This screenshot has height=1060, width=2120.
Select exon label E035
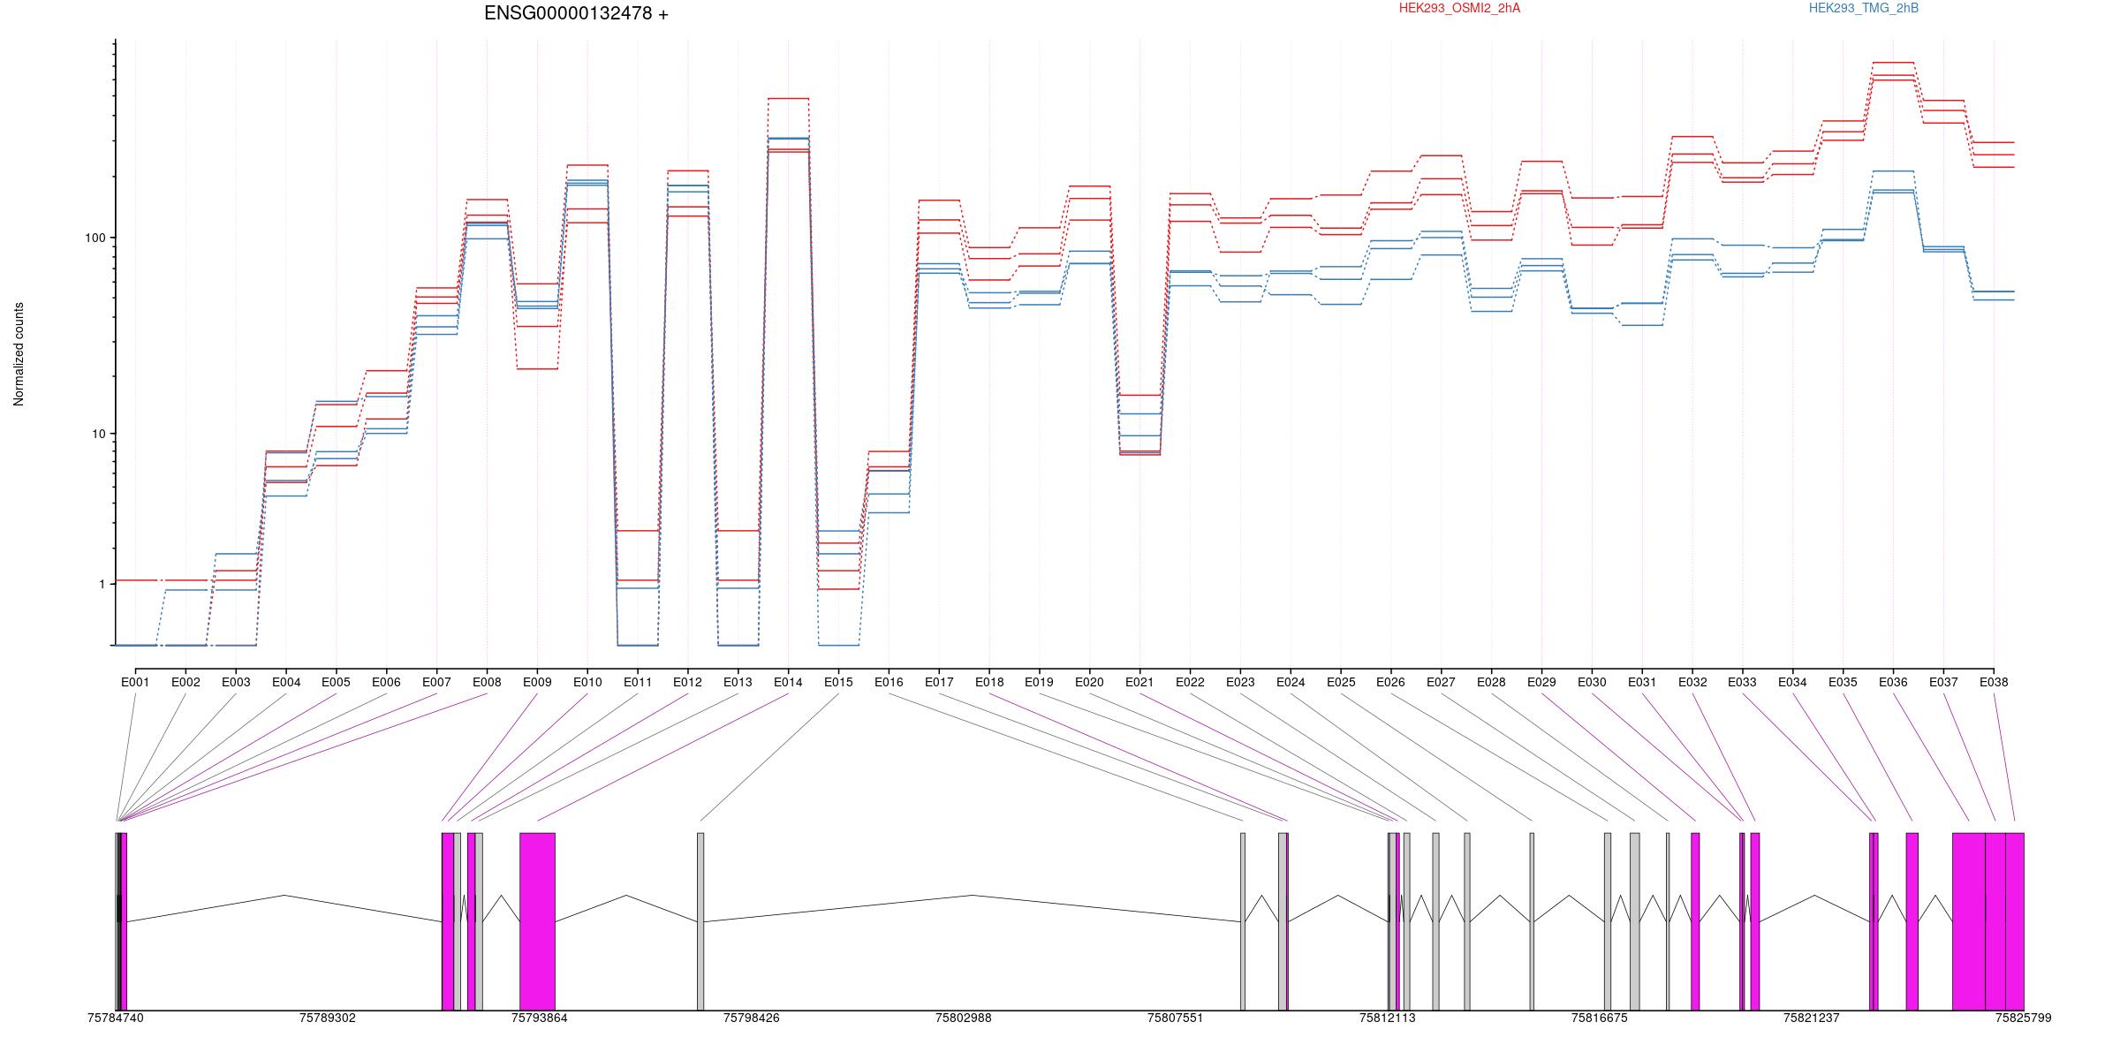point(1844,683)
